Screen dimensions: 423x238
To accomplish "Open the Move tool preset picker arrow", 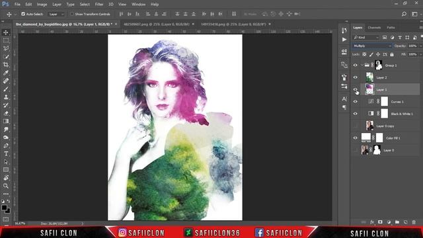I will (15, 14).
